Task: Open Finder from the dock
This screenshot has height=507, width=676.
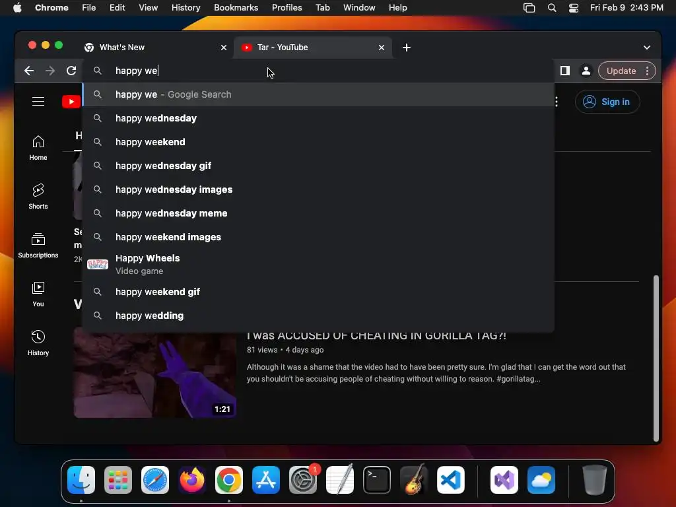Action: pyautogui.click(x=81, y=480)
